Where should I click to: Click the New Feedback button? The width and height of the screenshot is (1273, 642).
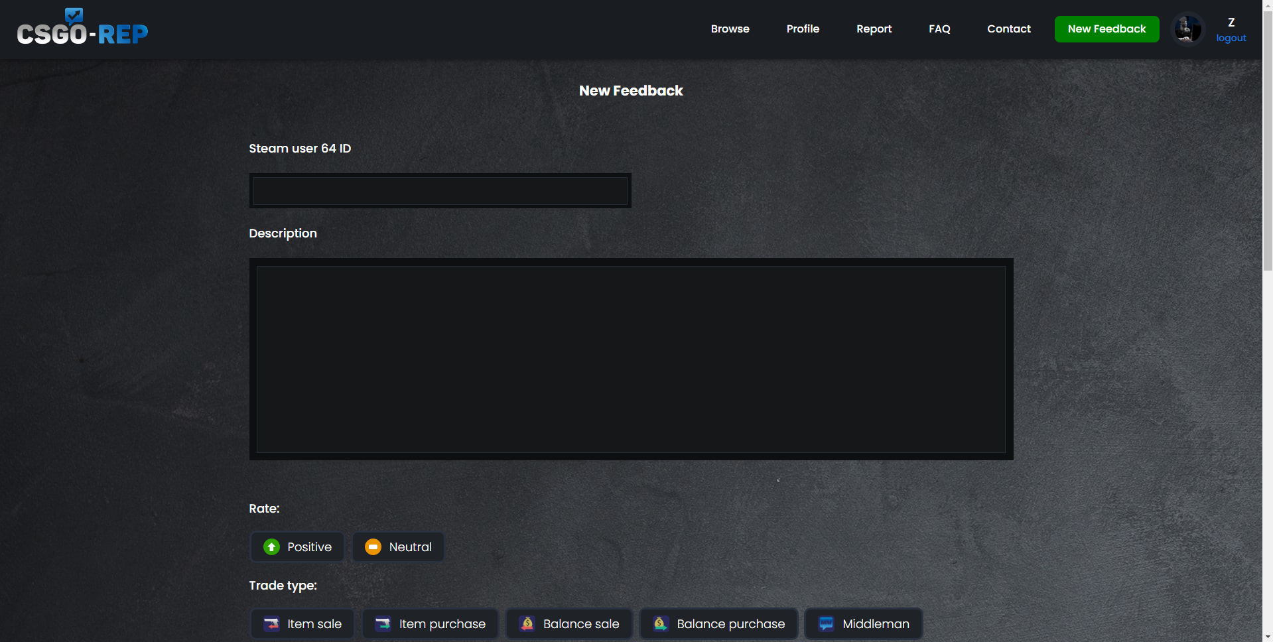click(1106, 29)
